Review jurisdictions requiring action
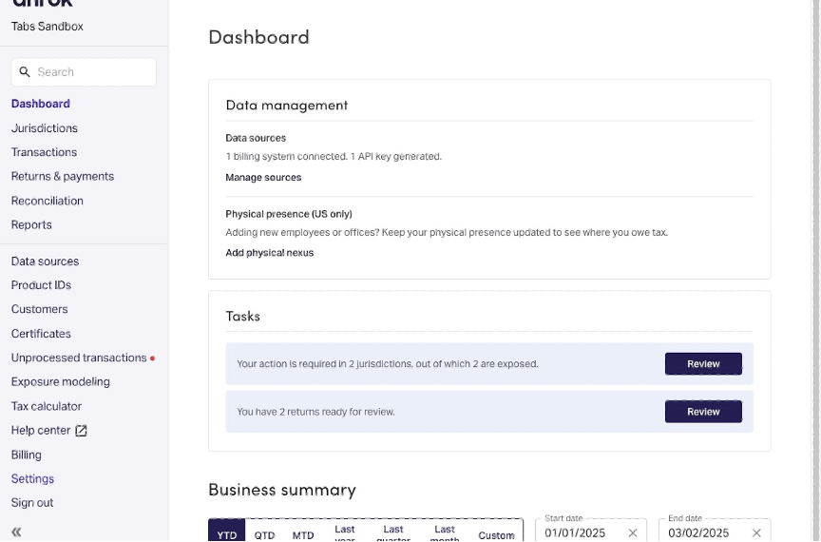The image size is (821, 542). pos(703,364)
